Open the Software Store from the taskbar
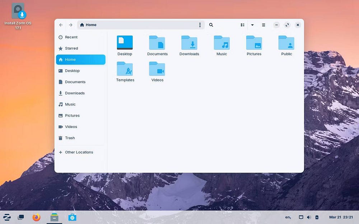The width and height of the screenshot is (359, 224). tap(72, 217)
